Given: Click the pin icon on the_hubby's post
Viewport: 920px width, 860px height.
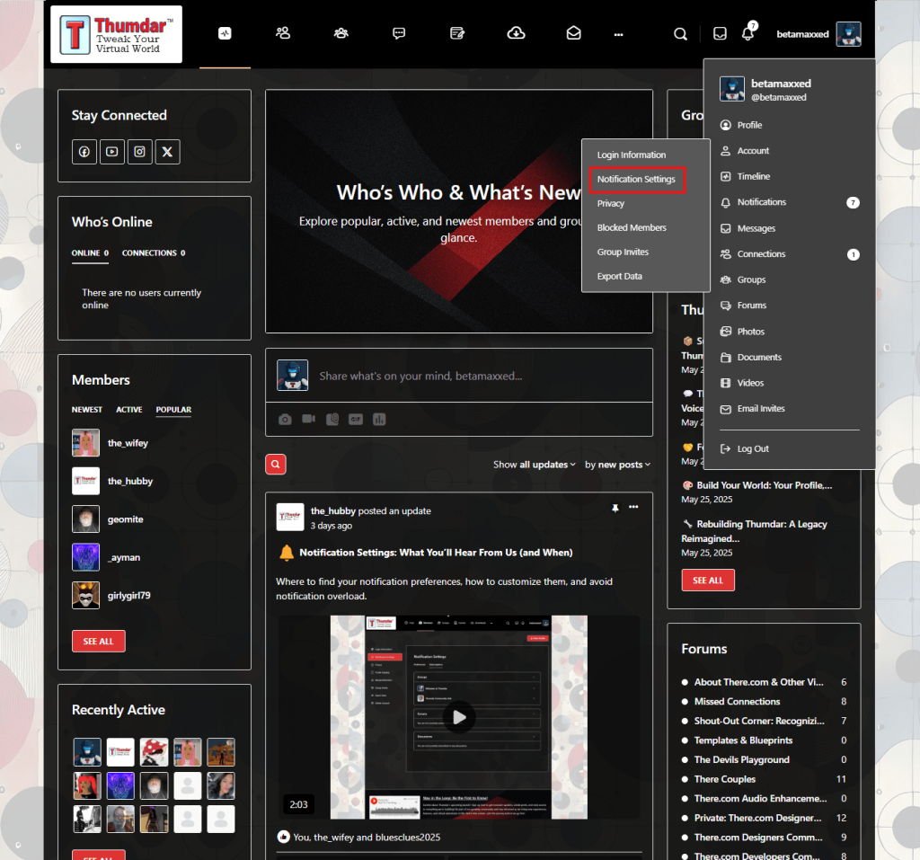Looking at the screenshot, I should pyautogui.click(x=615, y=508).
